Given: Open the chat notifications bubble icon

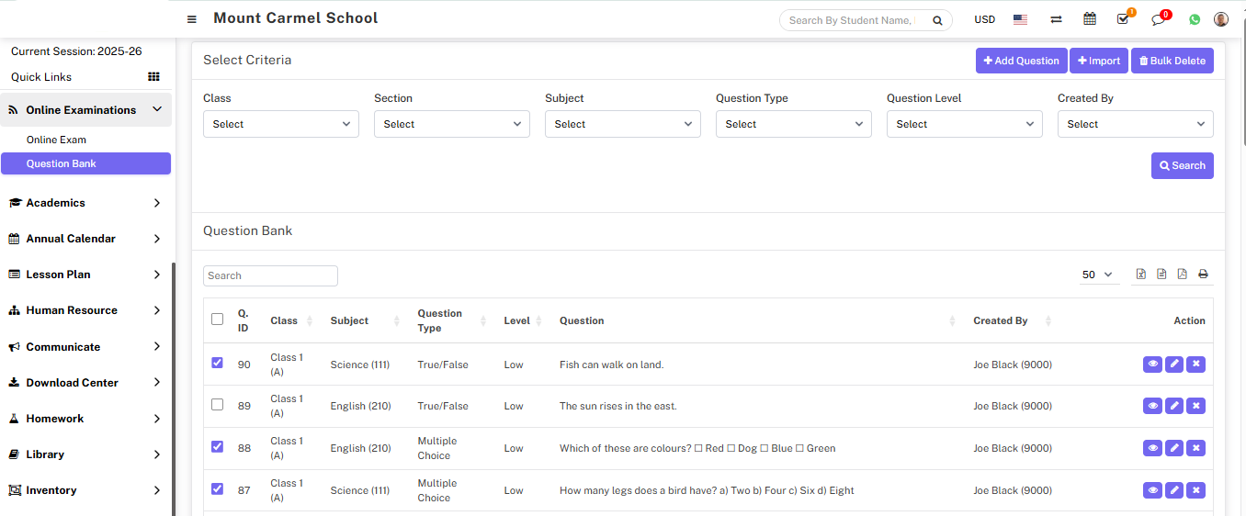Looking at the screenshot, I should pyautogui.click(x=1158, y=19).
